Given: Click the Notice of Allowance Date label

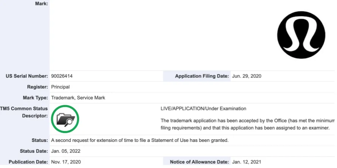Looking at the screenshot, I should pyautogui.click(x=199, y=162).
